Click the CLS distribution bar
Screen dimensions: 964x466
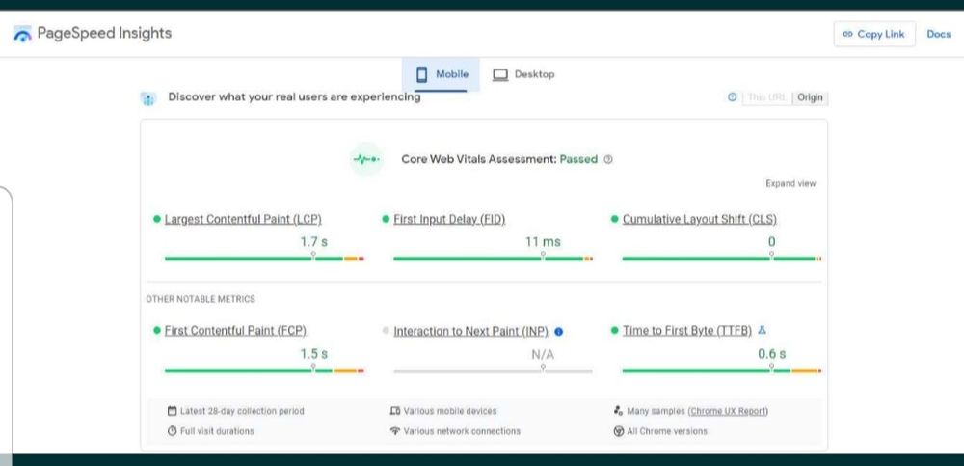point(722,259)
